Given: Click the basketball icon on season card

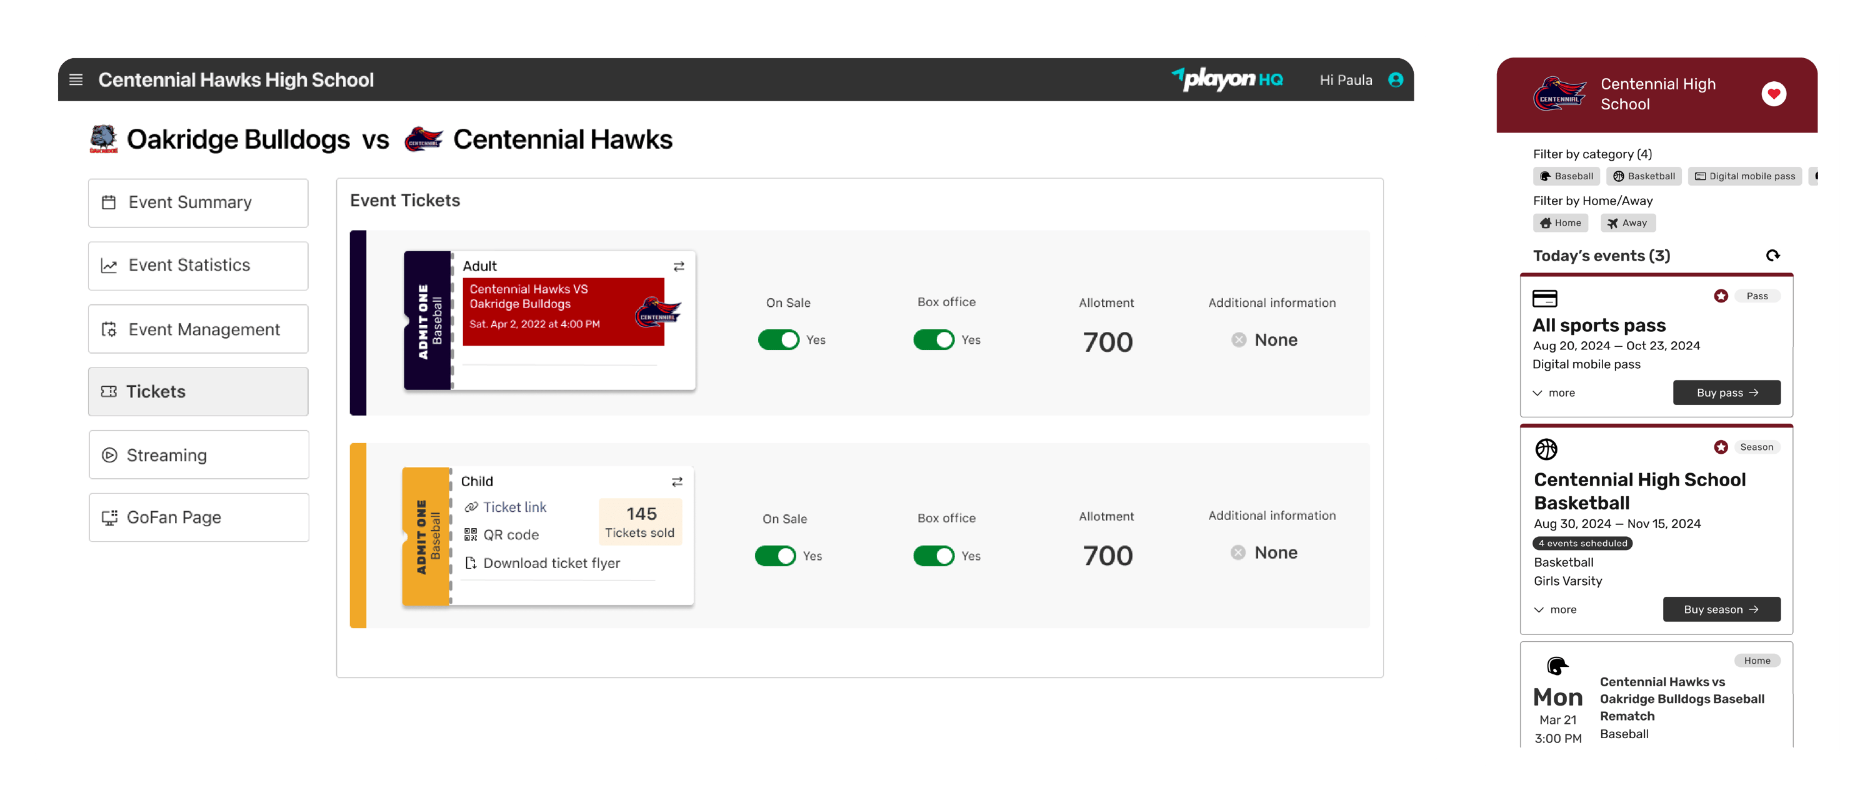Looking at the screenshot, I should pos(1546,449).
